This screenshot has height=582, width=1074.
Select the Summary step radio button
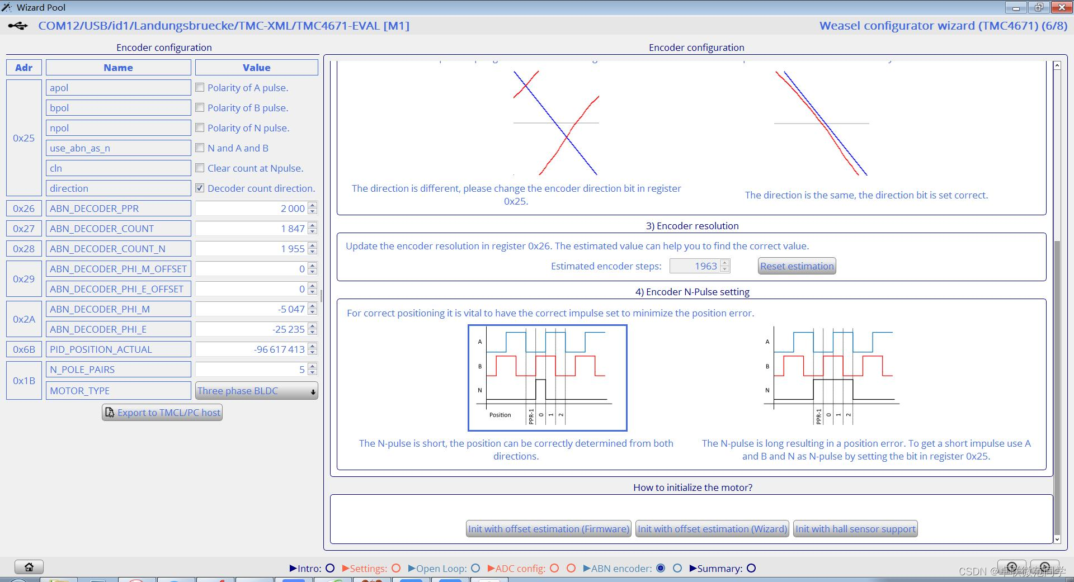point(751,568)
